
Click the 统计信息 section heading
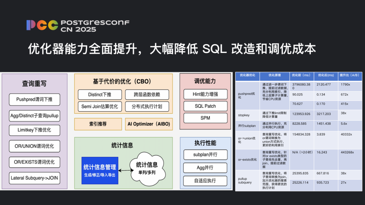(x=122, y=145)
